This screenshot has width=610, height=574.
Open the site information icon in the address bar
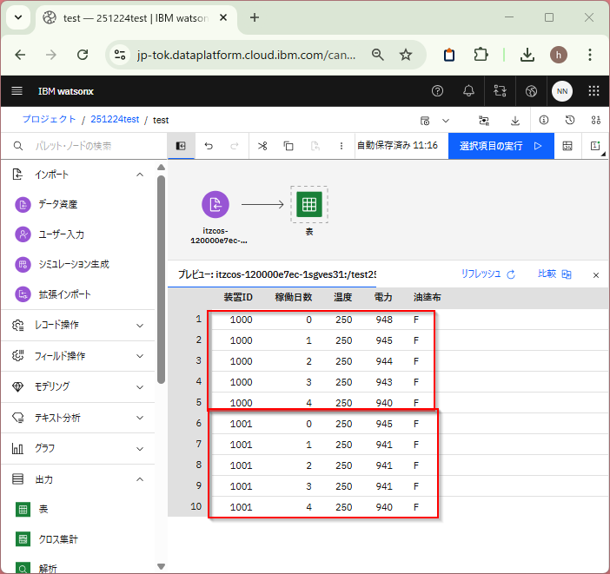click(120, 55)
